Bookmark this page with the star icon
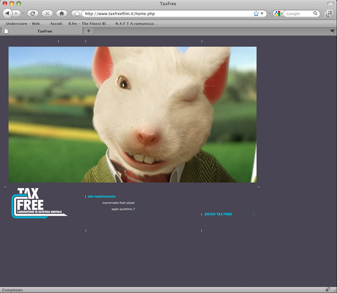The width and height of the screenshot is (337, 293). (x=256, y=14)
